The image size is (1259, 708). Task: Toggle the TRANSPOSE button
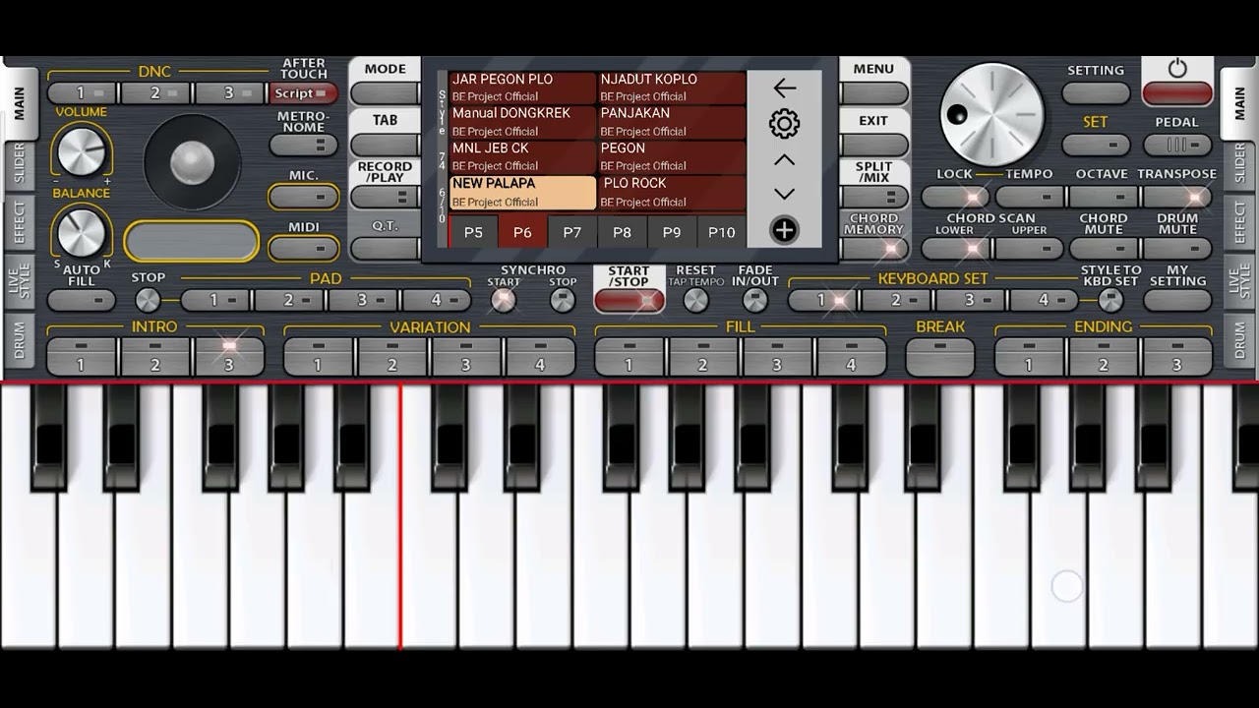[1177, 197]
